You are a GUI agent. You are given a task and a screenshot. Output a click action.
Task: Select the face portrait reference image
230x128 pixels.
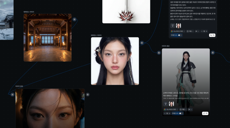pyautogui.click(x=115, y=61)
